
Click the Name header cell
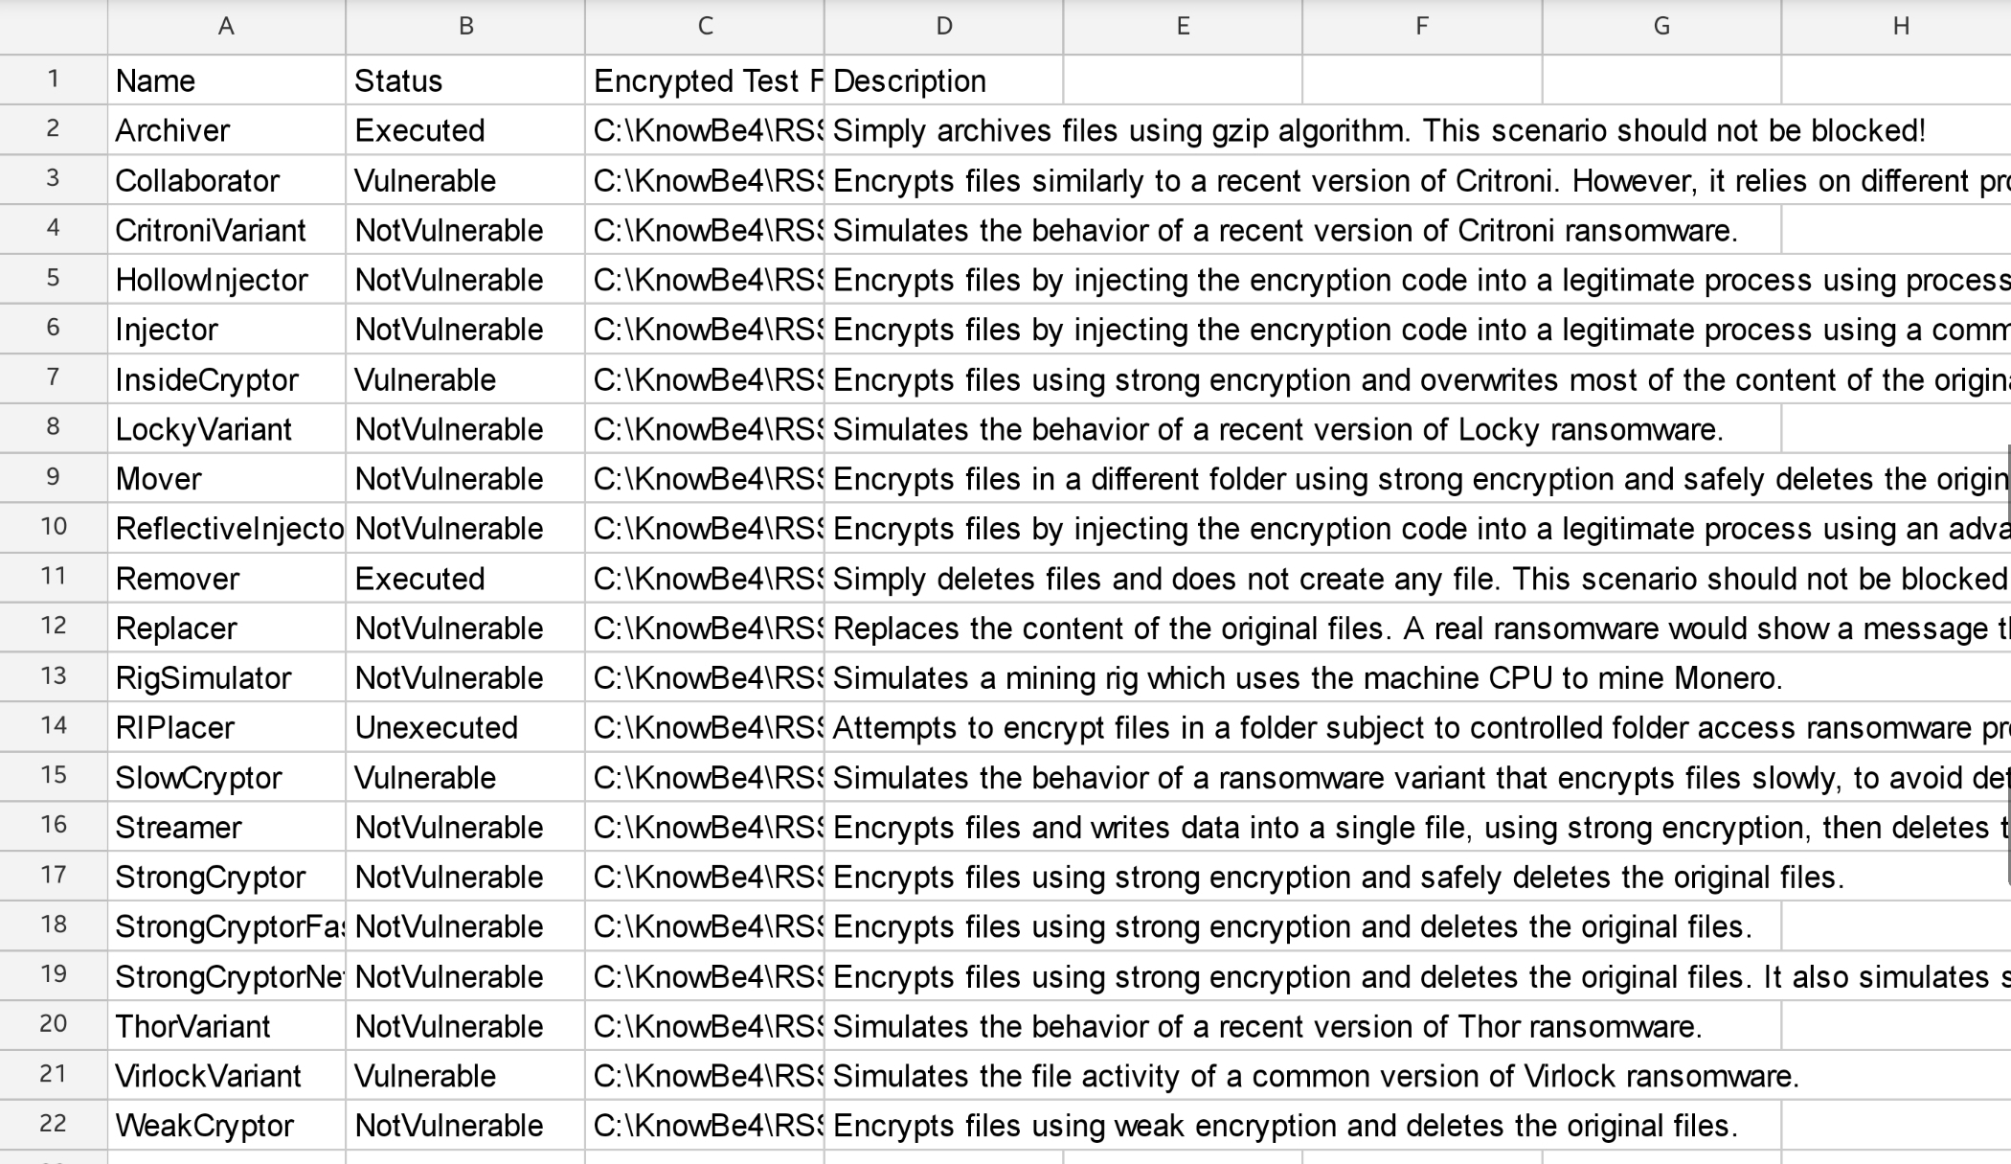[x=226, y=80]
